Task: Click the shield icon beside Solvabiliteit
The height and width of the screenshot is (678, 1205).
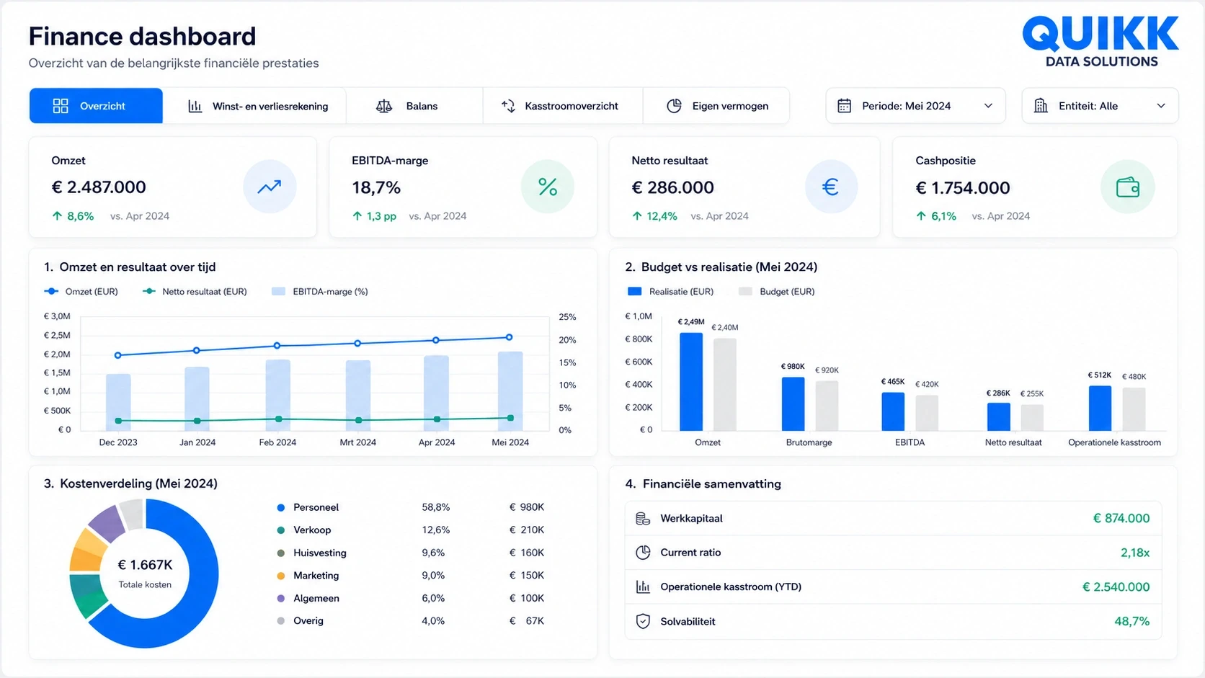Action: (x=643, y=621)
